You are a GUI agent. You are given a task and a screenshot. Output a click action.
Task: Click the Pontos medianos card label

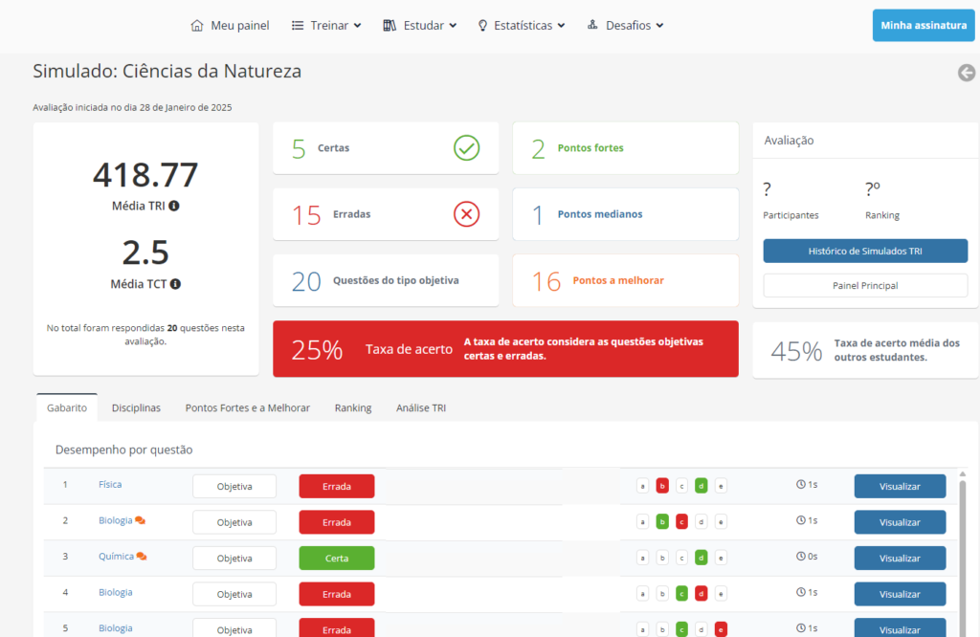(x=600, y=214)
